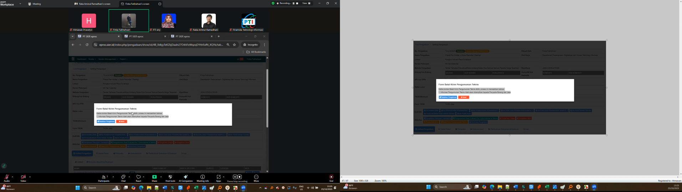The image size is (682, 192).
Task: Switch to Raka Aminul Ramadhani's screen tab
Action: click(92, 4)
